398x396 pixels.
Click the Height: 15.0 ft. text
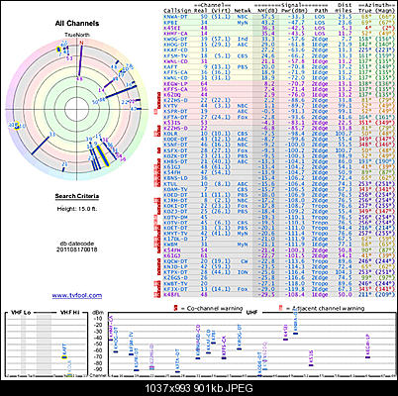77,209
